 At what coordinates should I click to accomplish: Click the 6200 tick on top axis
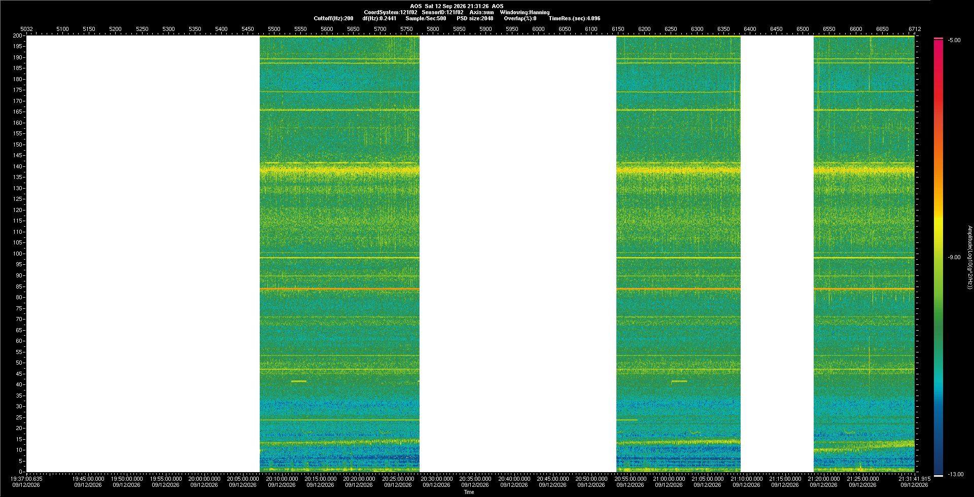(x=644, y=29)
